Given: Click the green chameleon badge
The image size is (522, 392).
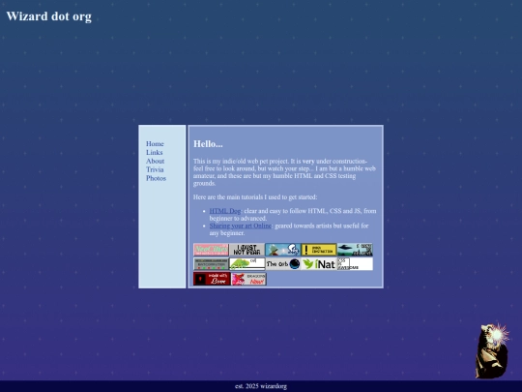Looking at the screenshot, I should 246,264.
